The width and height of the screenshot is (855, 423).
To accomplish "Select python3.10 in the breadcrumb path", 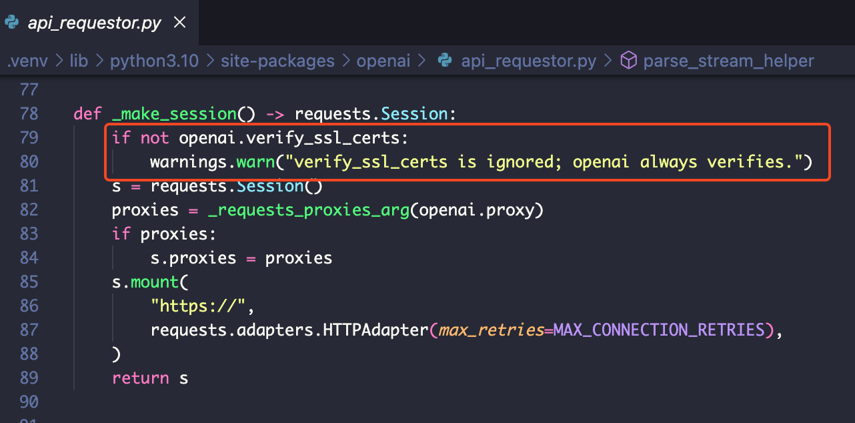I will [x=154, y=61].
